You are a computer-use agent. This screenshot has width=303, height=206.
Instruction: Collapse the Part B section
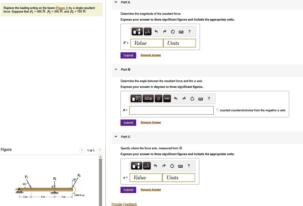point(115,69)
